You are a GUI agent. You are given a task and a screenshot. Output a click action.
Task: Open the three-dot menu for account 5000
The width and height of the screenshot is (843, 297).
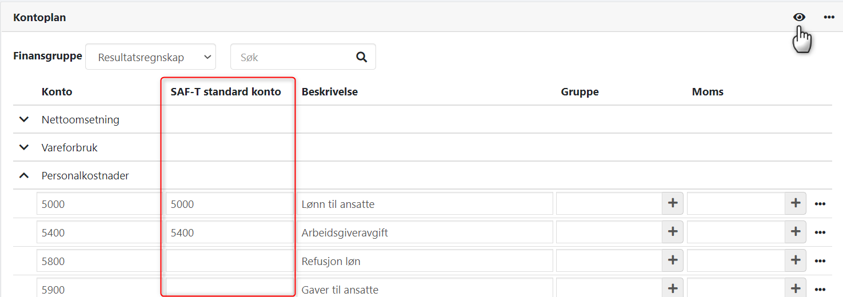(820, 204)
